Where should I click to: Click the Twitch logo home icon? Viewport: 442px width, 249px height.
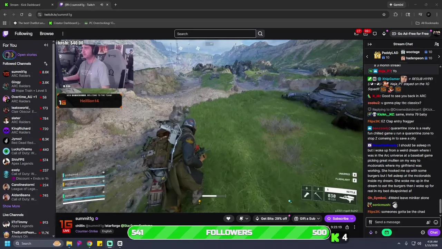pyautogui.click(x=6, y=34)
